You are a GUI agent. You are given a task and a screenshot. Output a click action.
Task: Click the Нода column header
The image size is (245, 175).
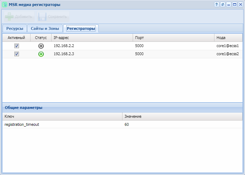pos(228,38)
